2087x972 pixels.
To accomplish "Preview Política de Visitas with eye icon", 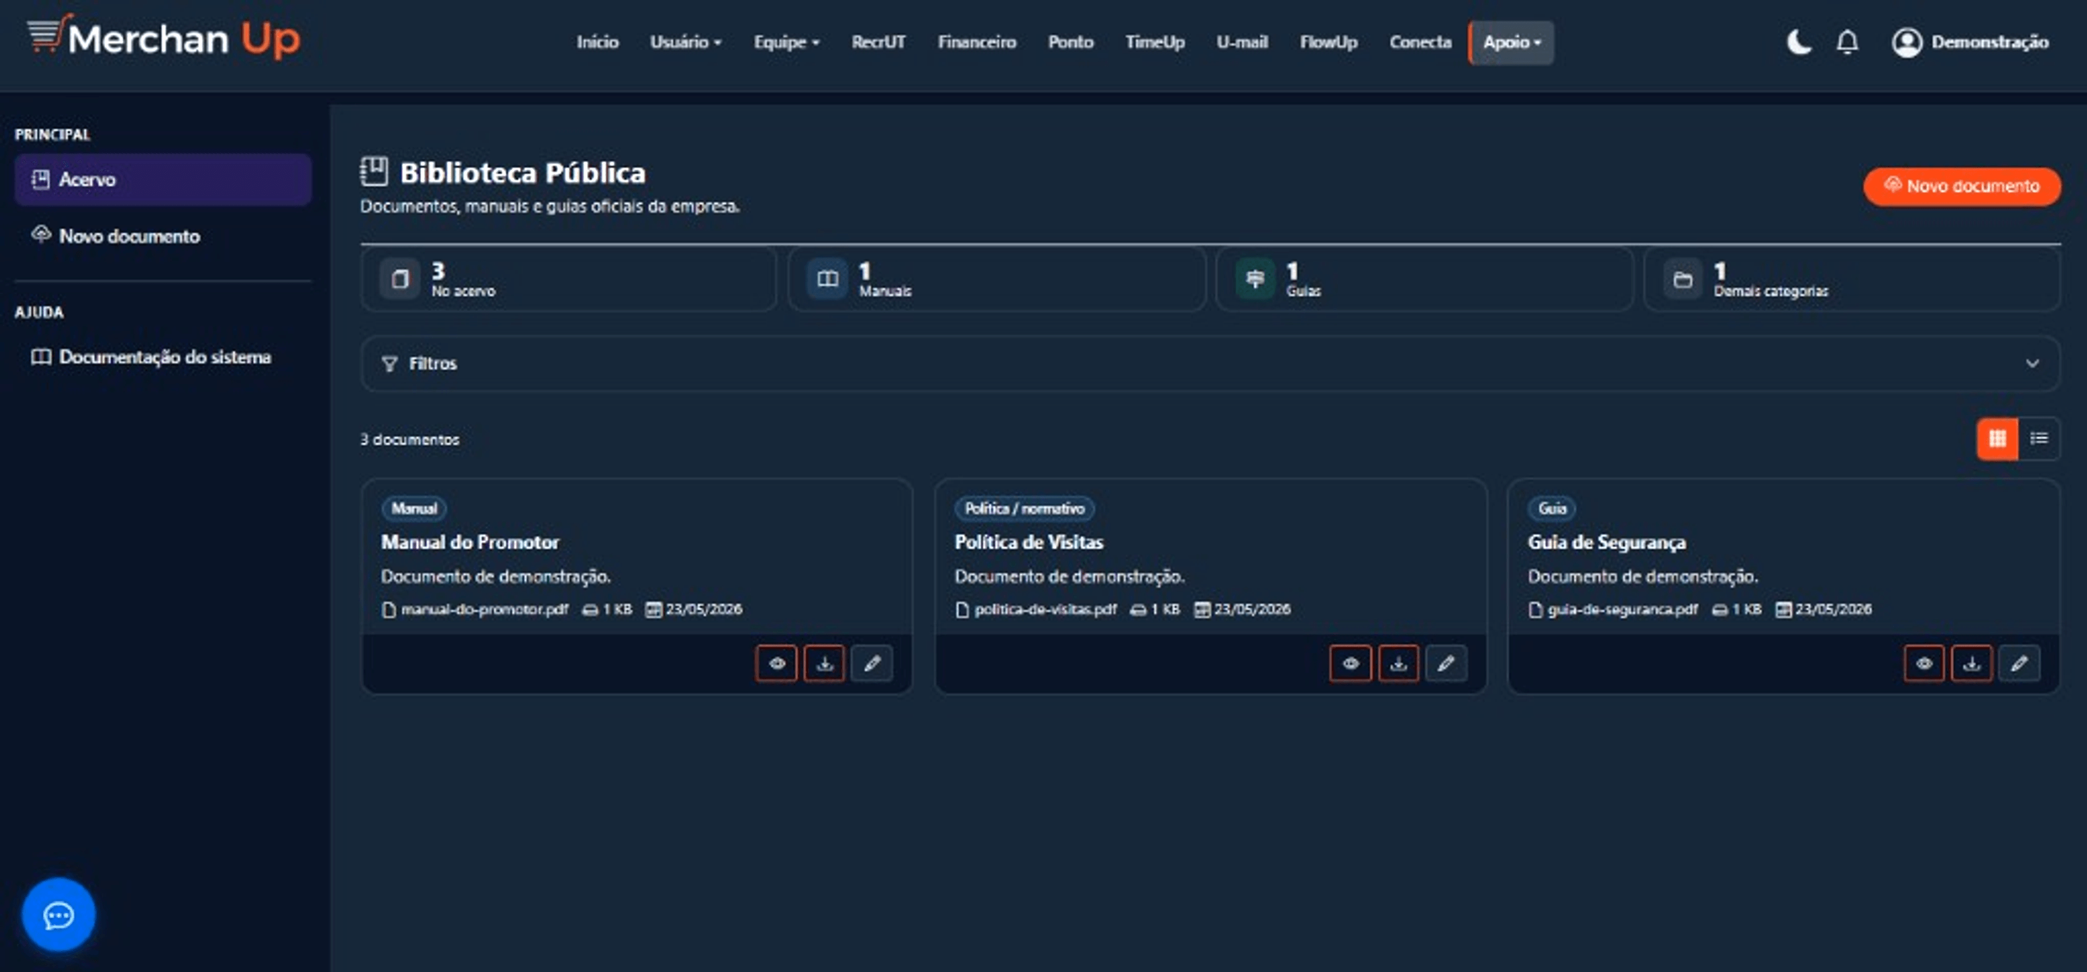I will [1349, 663].
